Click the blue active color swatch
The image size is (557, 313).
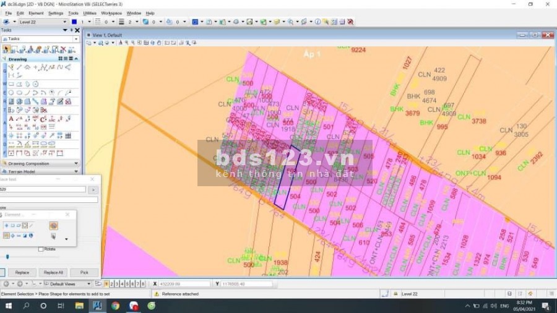coord(74,22)
